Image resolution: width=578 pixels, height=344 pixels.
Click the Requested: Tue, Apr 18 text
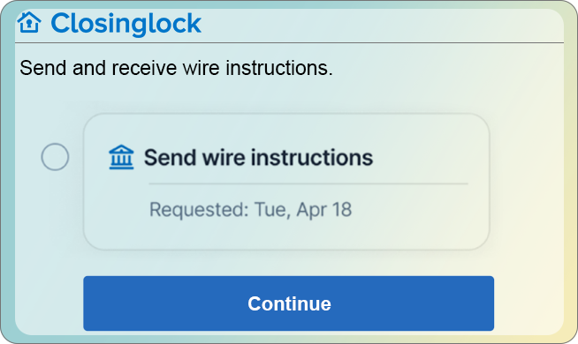click(x=251, y=210)
